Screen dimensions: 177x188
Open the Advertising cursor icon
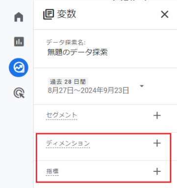click(x=19, y=93)
